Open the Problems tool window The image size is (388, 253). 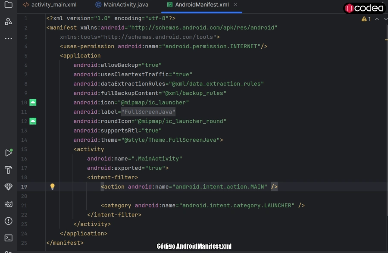(x=8, y=221)
